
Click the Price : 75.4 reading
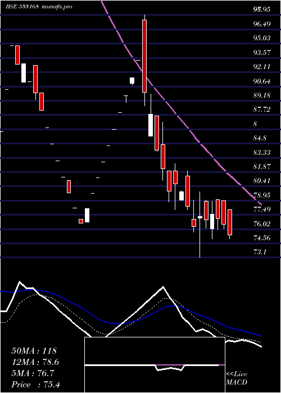click(x=35, y=385)
